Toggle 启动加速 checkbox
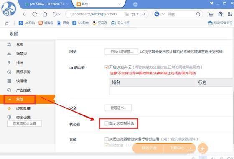Viewport: 234px width, 159px height. (107, 145)
